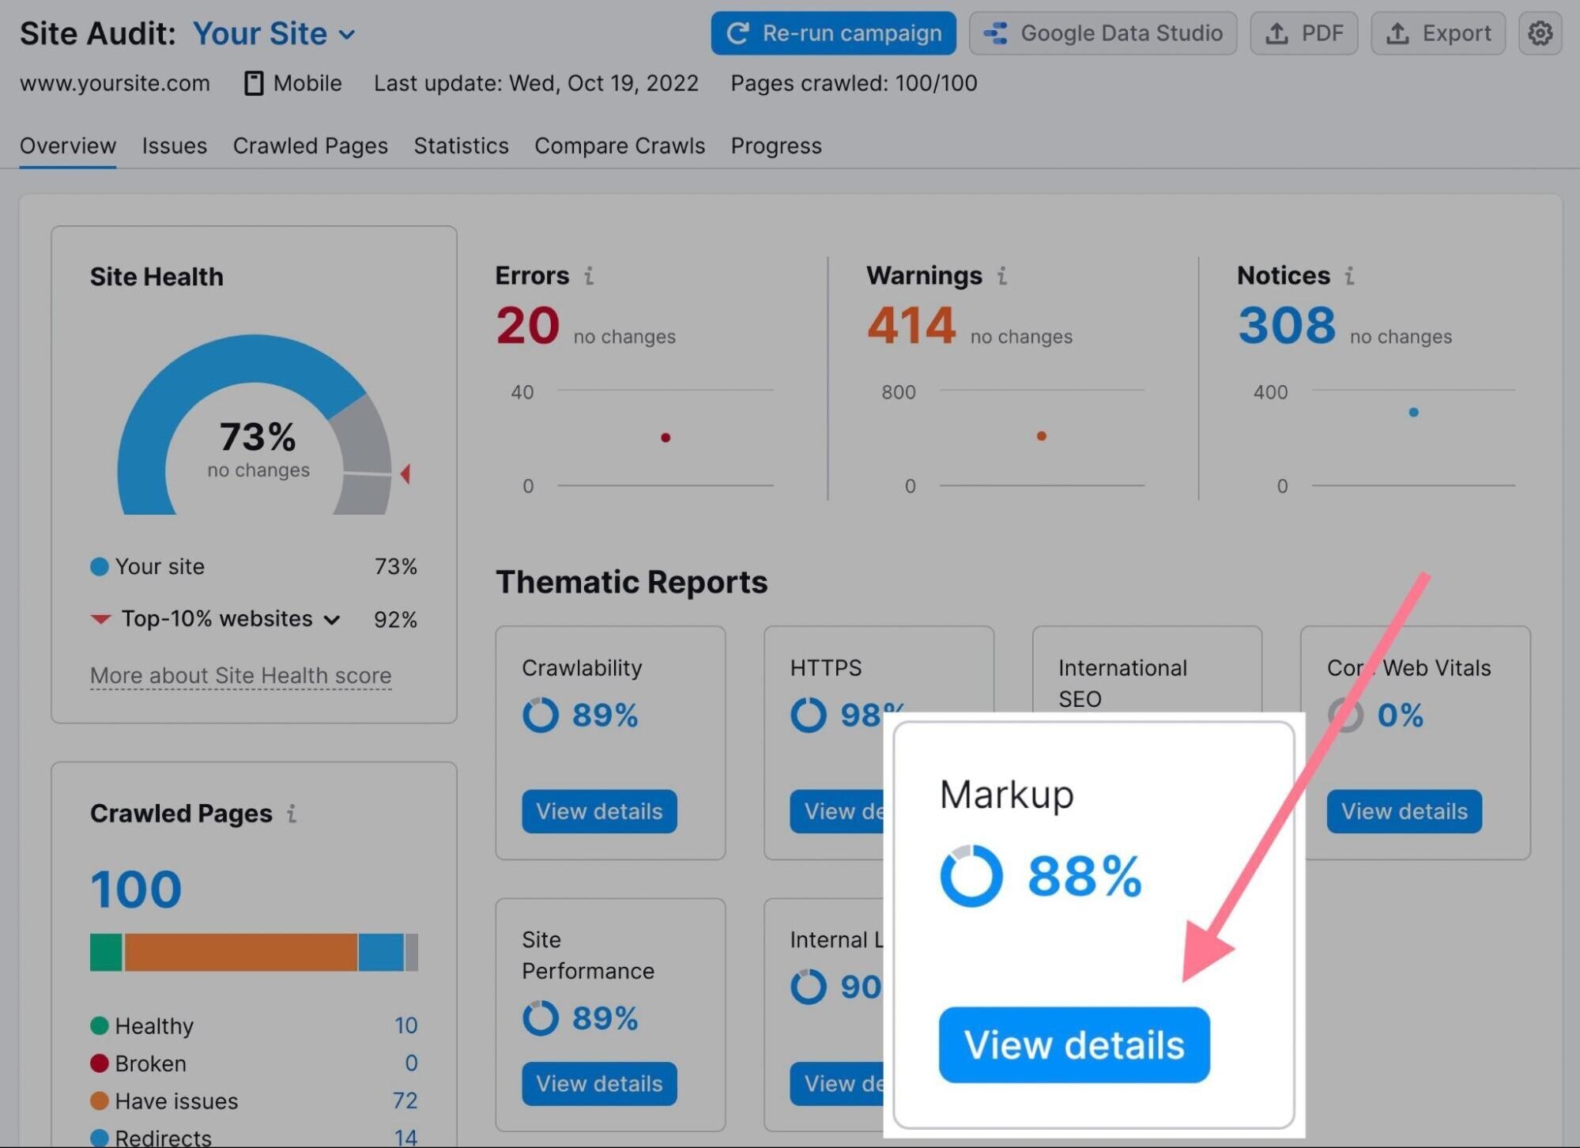Click View details for Core Web Vitals
1580x1148 pixels.
1405,810
